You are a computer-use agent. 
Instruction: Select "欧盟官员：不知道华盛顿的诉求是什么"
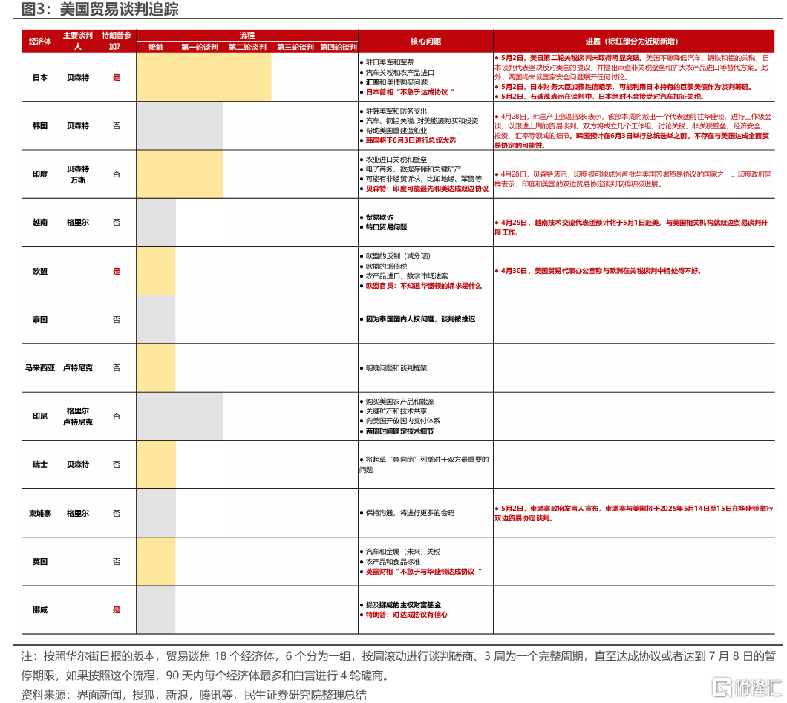click(x=421, y=286)
